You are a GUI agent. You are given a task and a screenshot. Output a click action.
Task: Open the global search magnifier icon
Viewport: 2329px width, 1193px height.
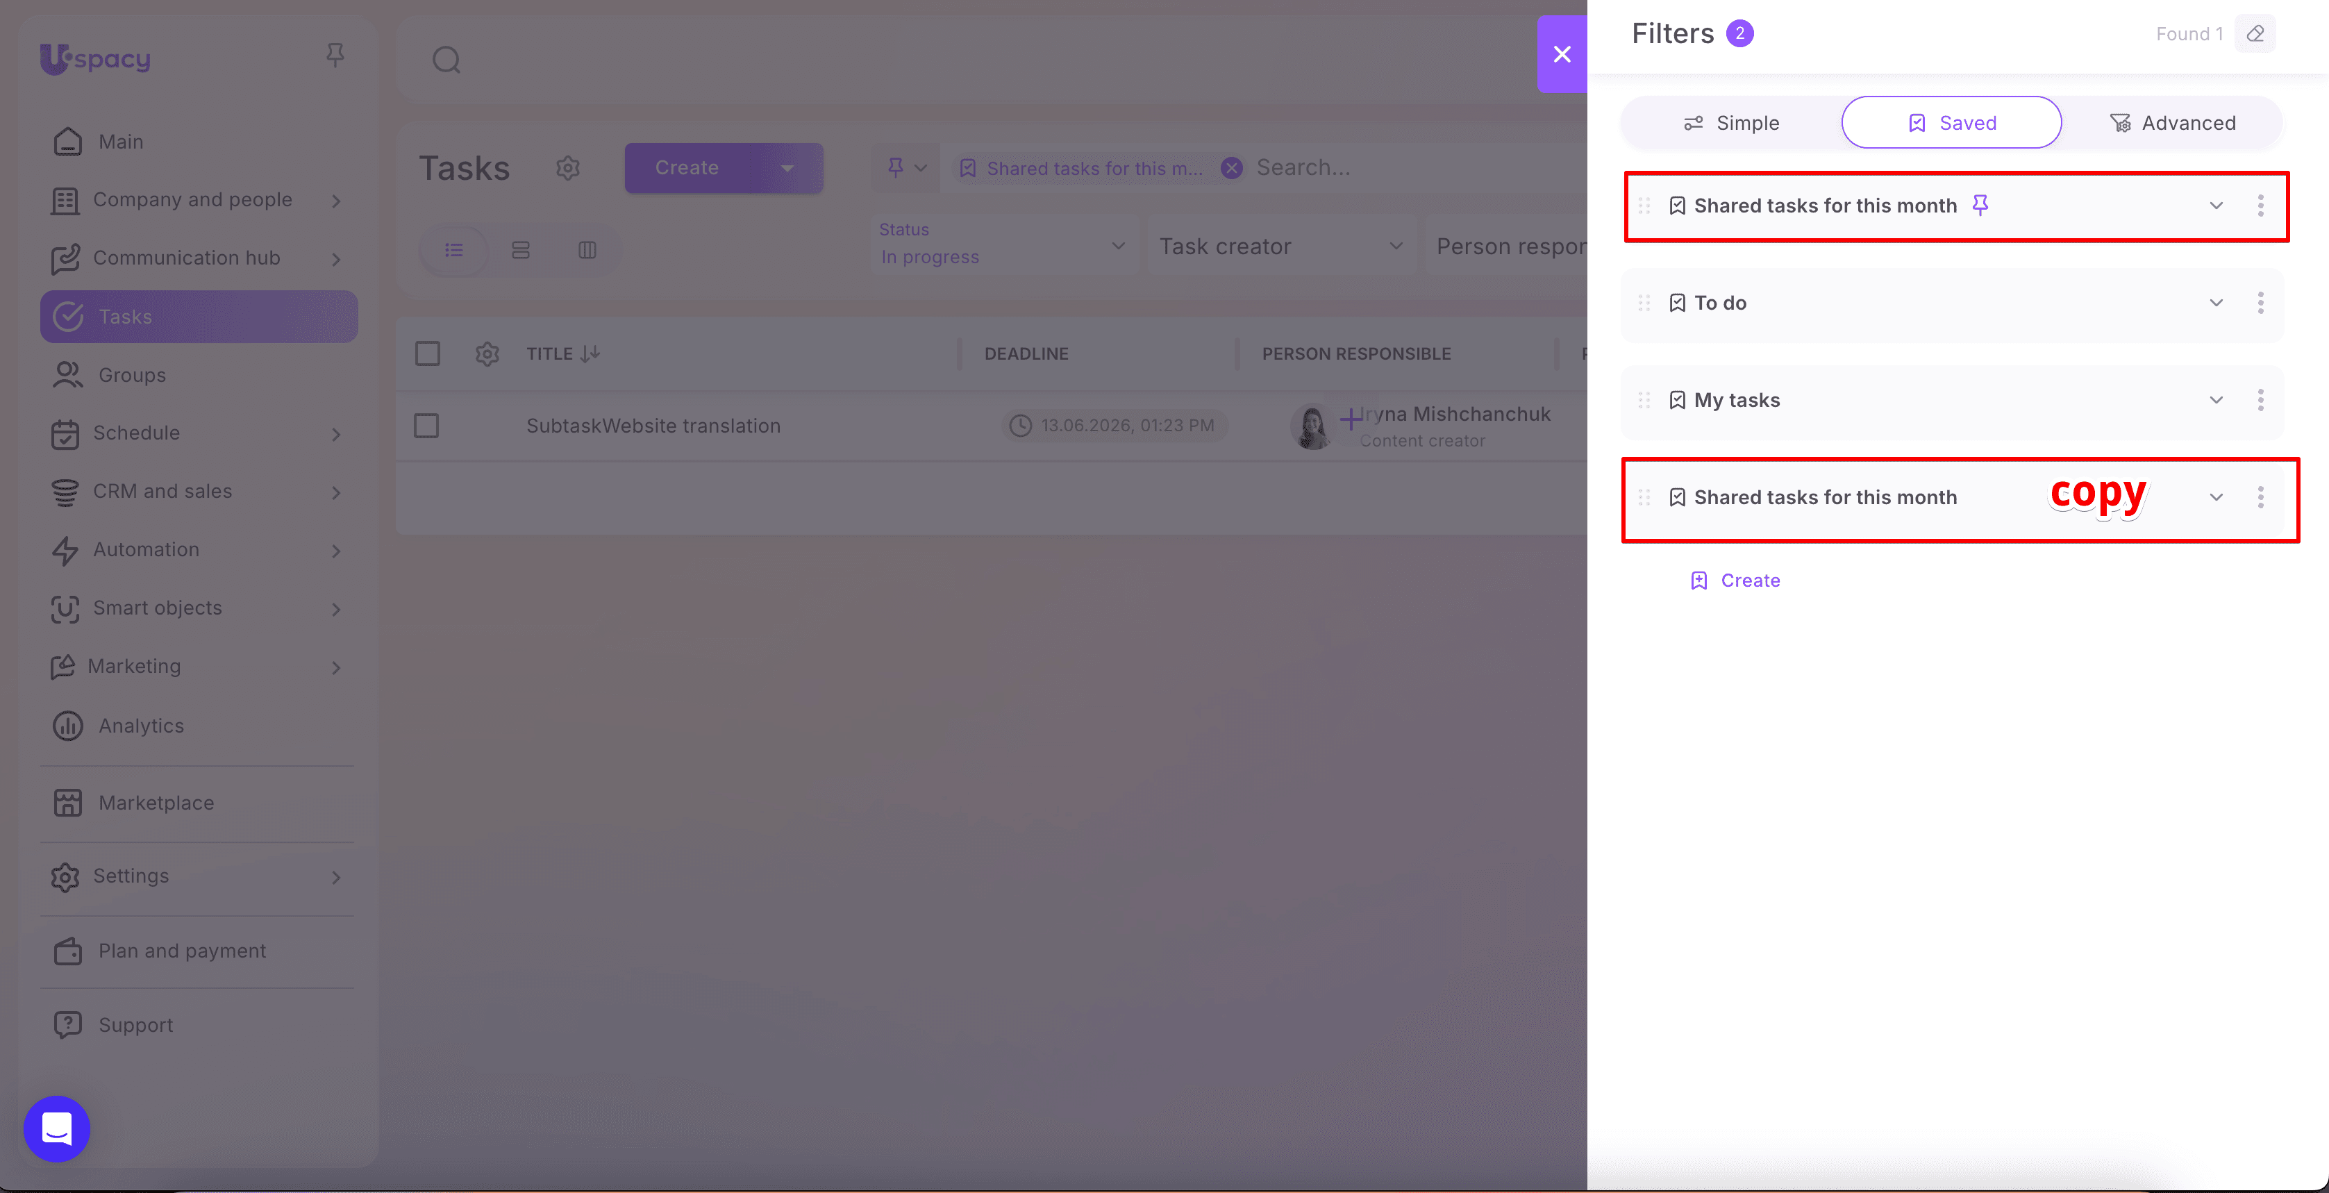pos(446,60)
